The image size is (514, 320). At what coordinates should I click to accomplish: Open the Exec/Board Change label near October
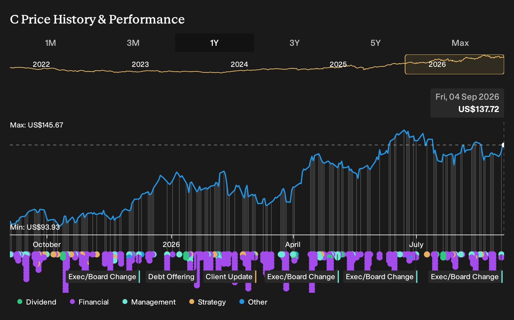pos(103,277)
